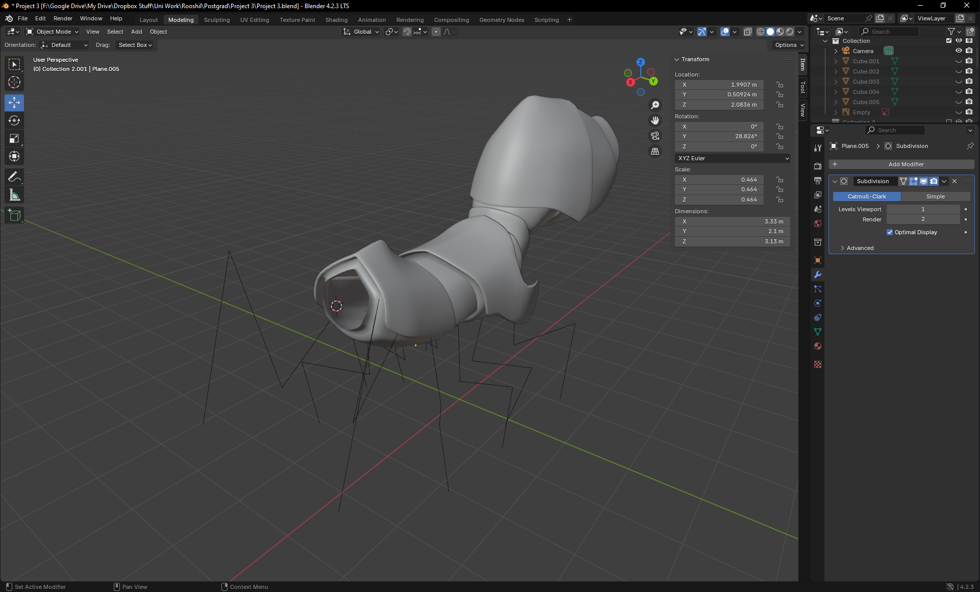Open the XYZ Euler rotation dropdown
The width and height of the screenshot is (980, 592).
point(733,158)
